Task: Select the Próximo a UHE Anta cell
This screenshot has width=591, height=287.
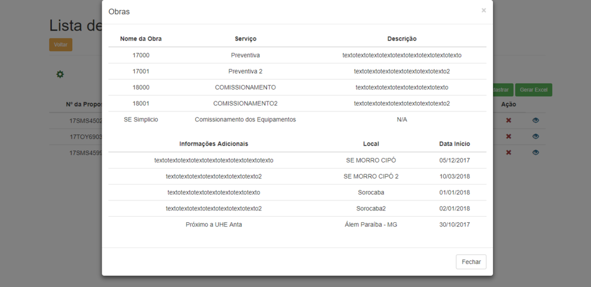Action: click(x=213, y=225)
